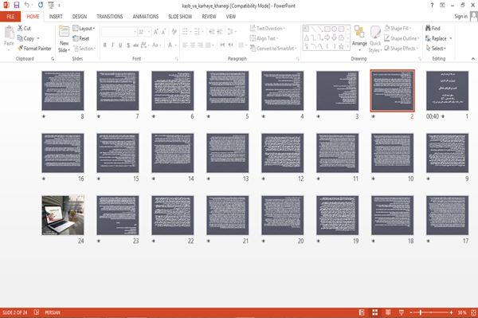
Task: Switch to the INSERT tab
Action: pyautogui.click(x=56, y=17)
